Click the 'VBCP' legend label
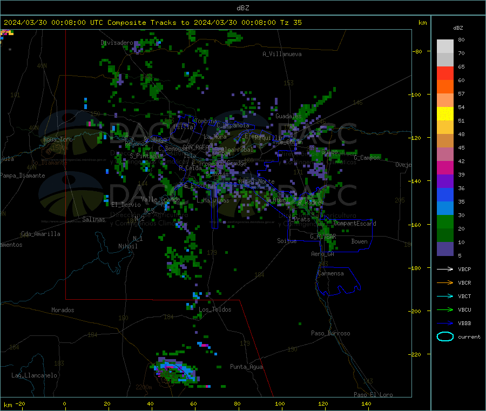The width and height of the screenshot is (486, 411). [x=464, y=269]
